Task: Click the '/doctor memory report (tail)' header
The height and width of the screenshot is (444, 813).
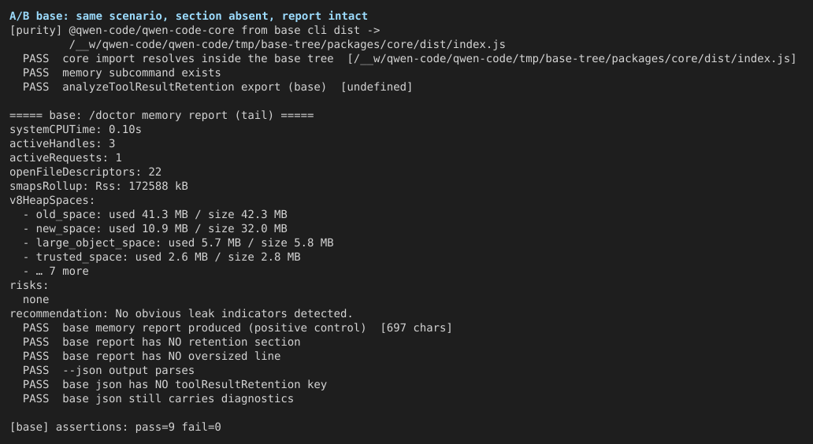Action: [x=161, y=115]
